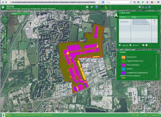This screenshot has width=161, height=117.
Task: Activate the blue info tool
Action: 97,7
